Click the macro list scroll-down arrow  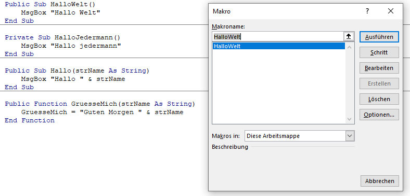pyautogui.click(x=349, y=119)
